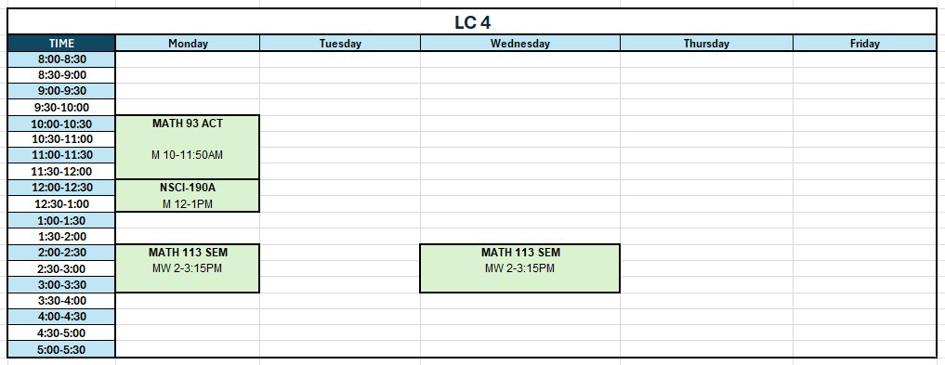Select the 5:00-5:30 time cell
The image size is (945, 365).
[x=61, y=349]
